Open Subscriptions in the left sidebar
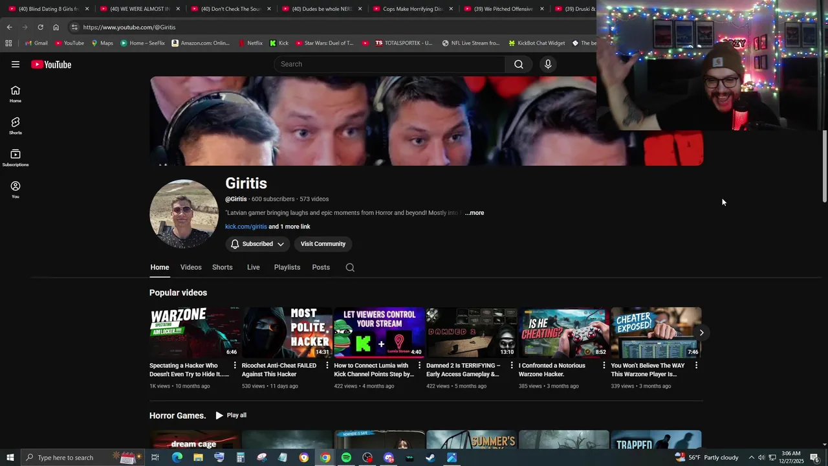The width and height of the screenshot is (828, 466). pyautogui.click(x=16, y=158)
